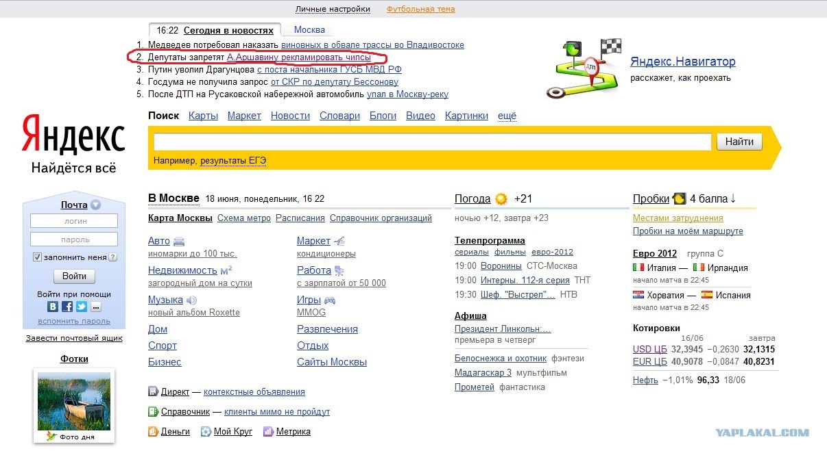Click вспомнить пароль link
The width and height of the screenshot is (827, 453).
coord(74,321)
